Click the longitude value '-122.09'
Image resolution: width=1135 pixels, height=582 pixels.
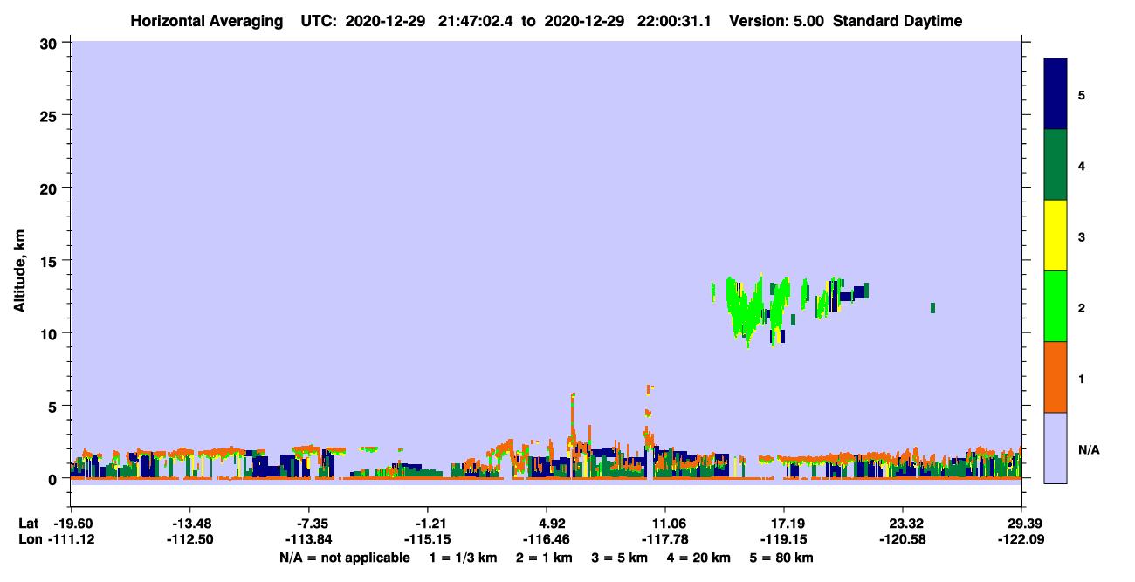pyautogui.click(x=1021, y=539)
